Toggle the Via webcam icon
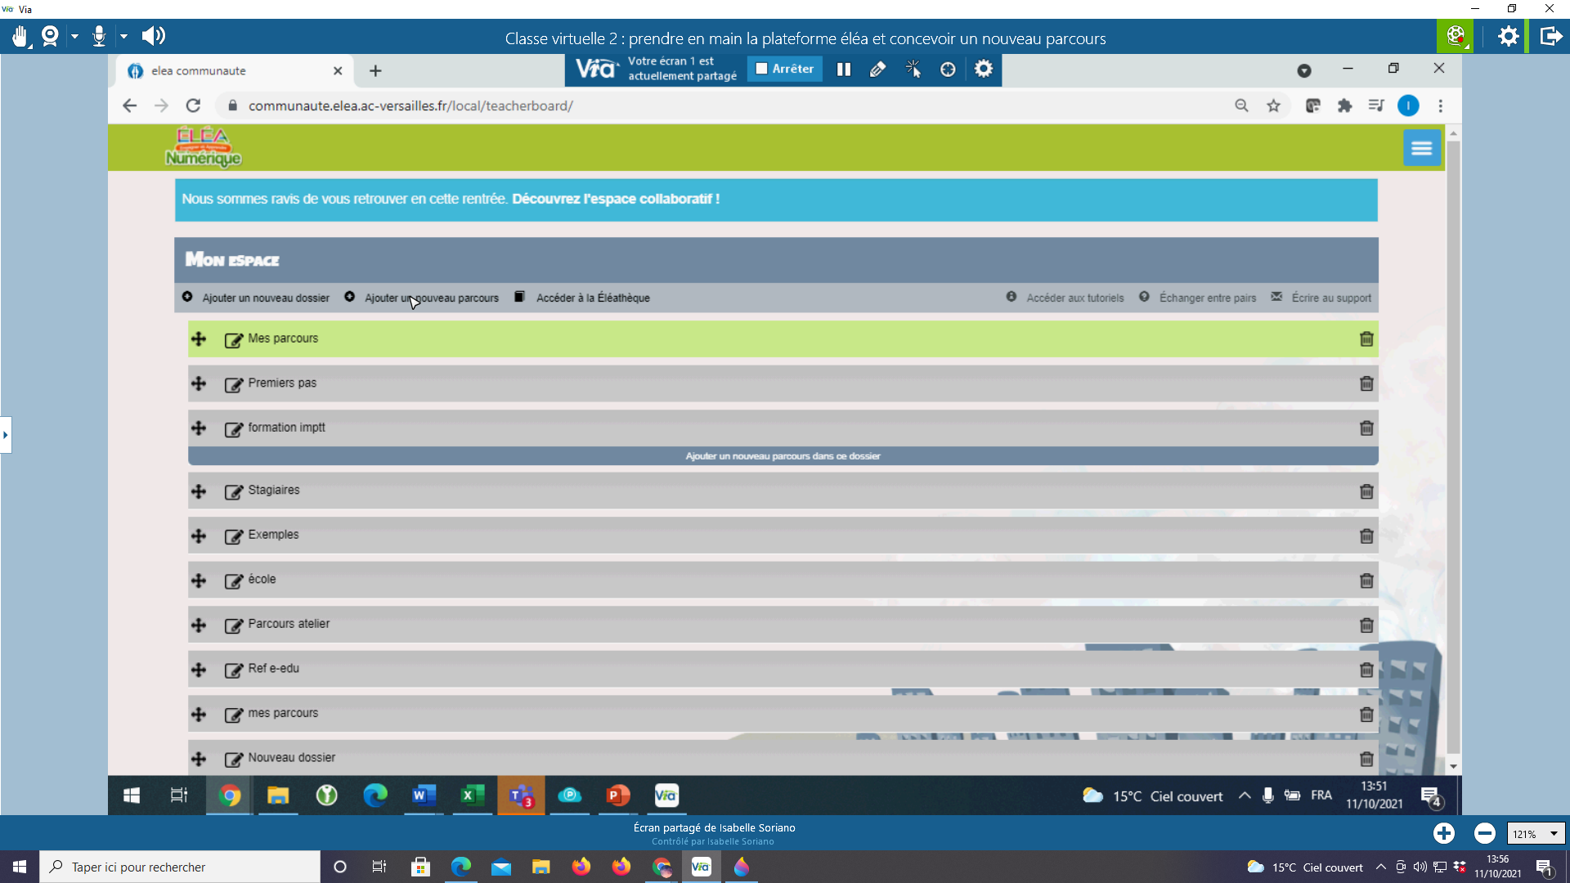This screenshot has width=1570, height=883. tap(50, 36)
